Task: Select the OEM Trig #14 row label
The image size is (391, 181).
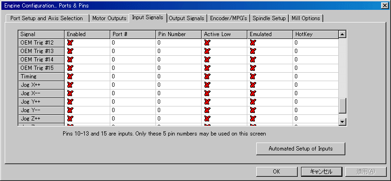Action: (x=41, y=60)
